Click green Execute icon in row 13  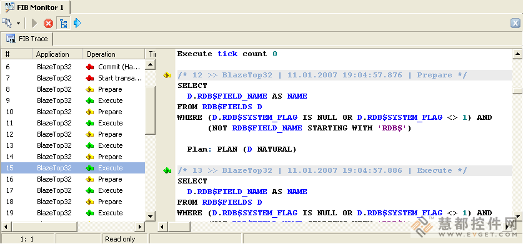click(90, 145)
